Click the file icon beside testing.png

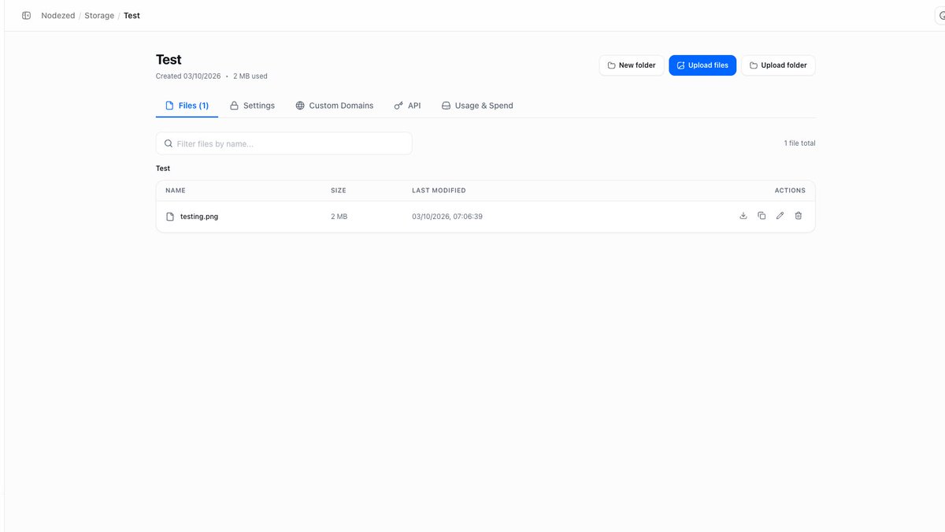coord(170,217)
